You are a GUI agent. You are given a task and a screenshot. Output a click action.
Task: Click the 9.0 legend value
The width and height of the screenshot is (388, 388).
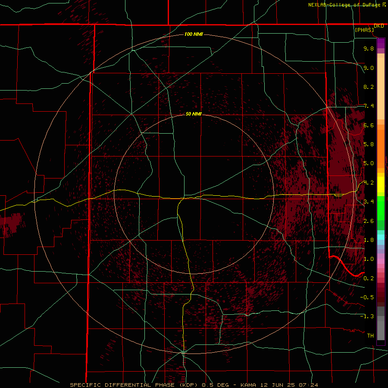coord(369,68)
